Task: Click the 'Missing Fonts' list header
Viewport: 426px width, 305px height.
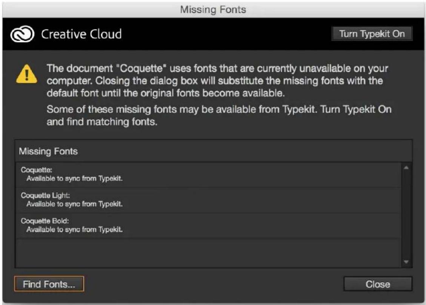Action: [213, 151]
